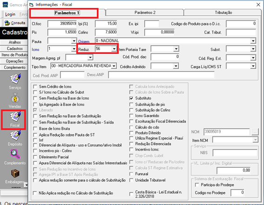
Task: Expand the sidebar scroll-down arrow
Action: [26, 185]
